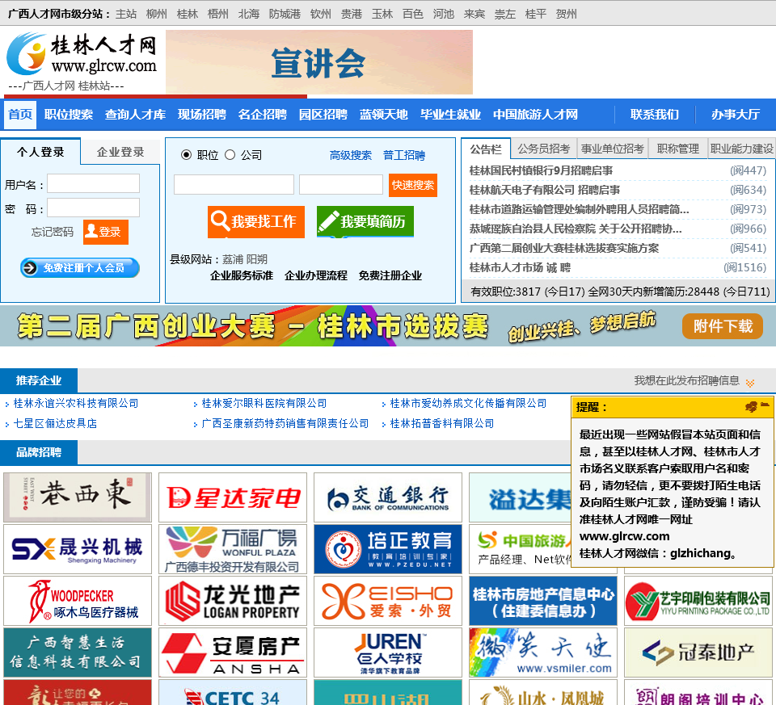Open the 交通银行 Bank of Communications logo

pos(388,497)
